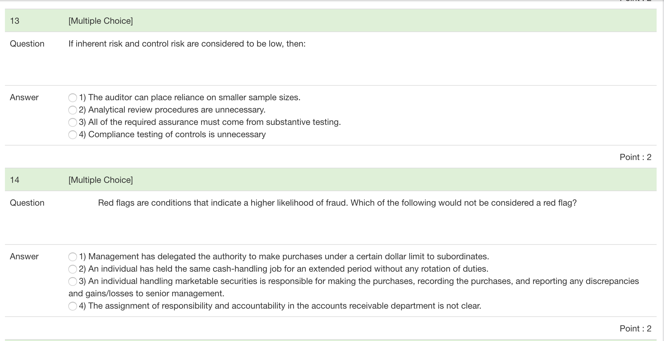Click the [Multiple Choice] label for question 14
Screen dimensions: 664x341
pos(100,180)
